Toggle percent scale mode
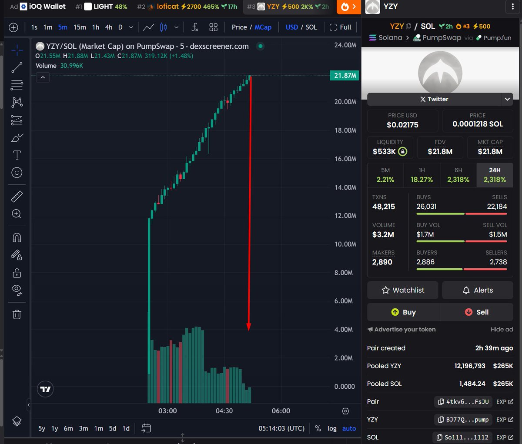522x444 pixels. click(x=318, y=428)
